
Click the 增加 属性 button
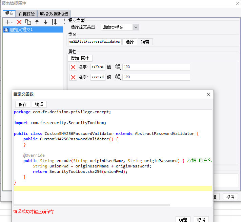[x=80, y=58]
